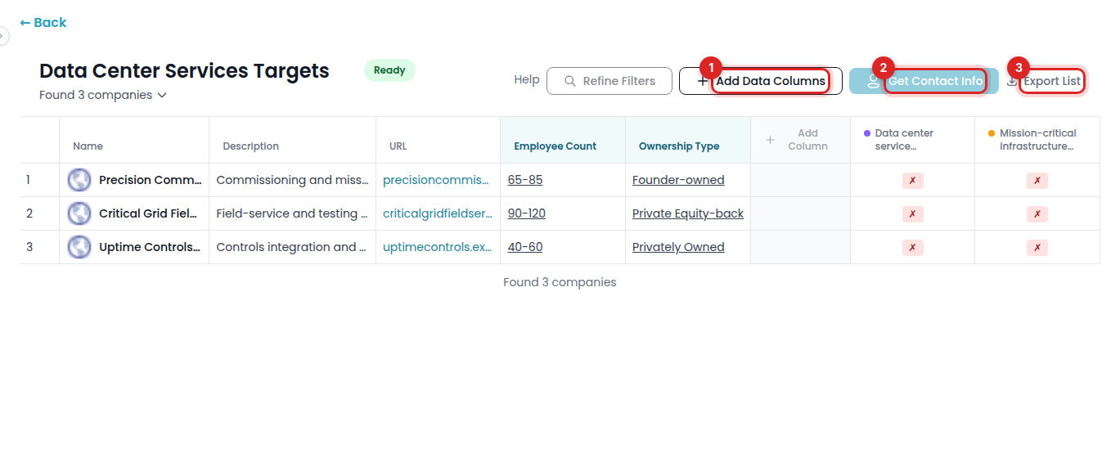Click the orange dot on Mission-critical column
Image resolution: width=1120 pixels, height=458 pixels.
[x=992, y=133]
